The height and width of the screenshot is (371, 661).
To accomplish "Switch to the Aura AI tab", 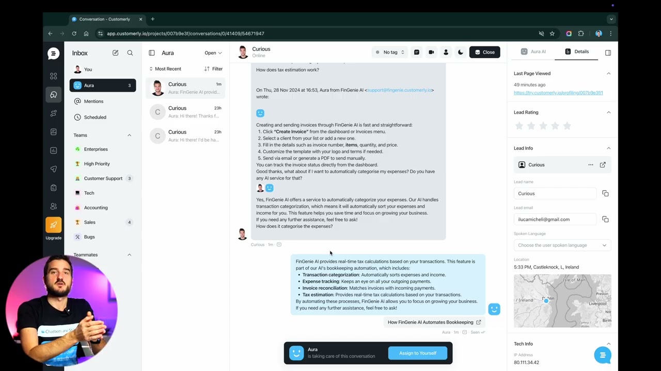I will pos(533,52).
